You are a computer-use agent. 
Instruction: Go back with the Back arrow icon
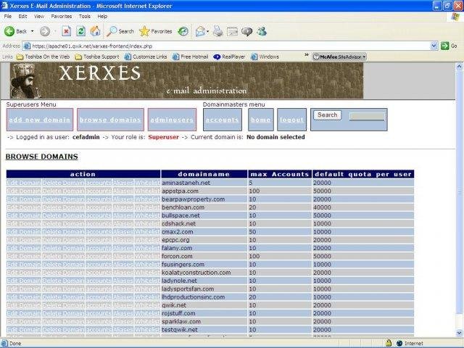(x=9, y=31)
